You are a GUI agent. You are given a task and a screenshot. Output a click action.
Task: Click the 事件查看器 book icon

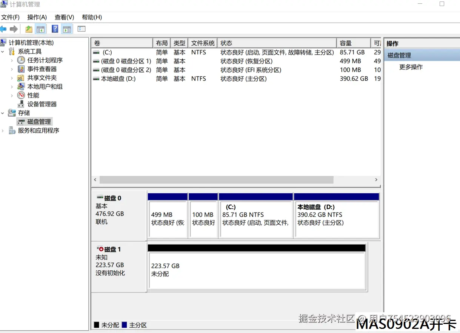(21, 69)
